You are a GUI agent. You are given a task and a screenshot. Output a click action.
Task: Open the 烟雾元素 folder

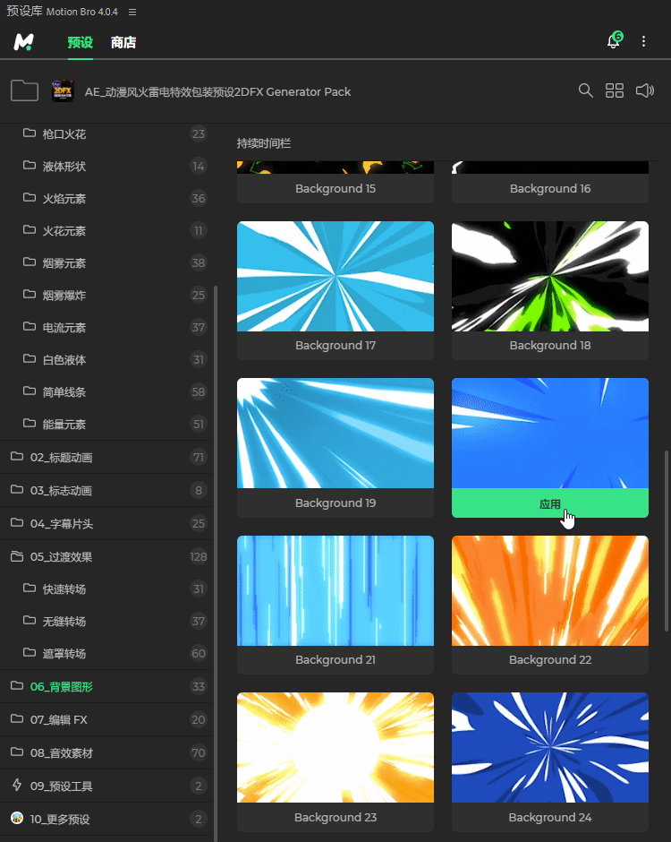(106, 262)
